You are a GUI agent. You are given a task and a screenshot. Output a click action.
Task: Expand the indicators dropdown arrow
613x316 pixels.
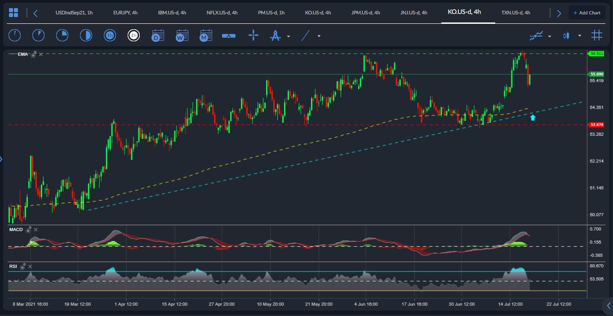tap(550, 36)
